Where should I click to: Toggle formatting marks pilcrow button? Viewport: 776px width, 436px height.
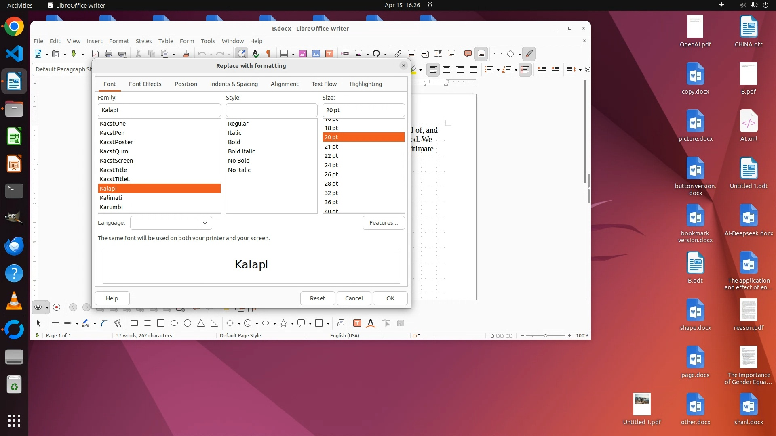pyautogui.click(x=268, y=54)
